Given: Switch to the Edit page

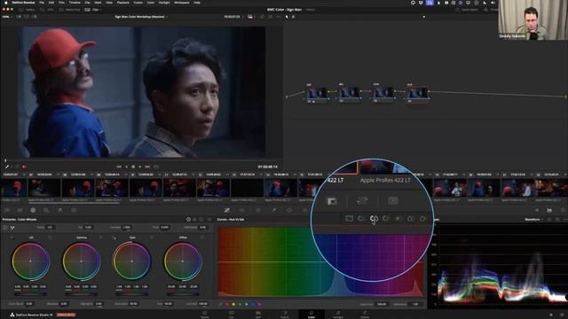Looking at the screenshot, I should pos(258,315).
